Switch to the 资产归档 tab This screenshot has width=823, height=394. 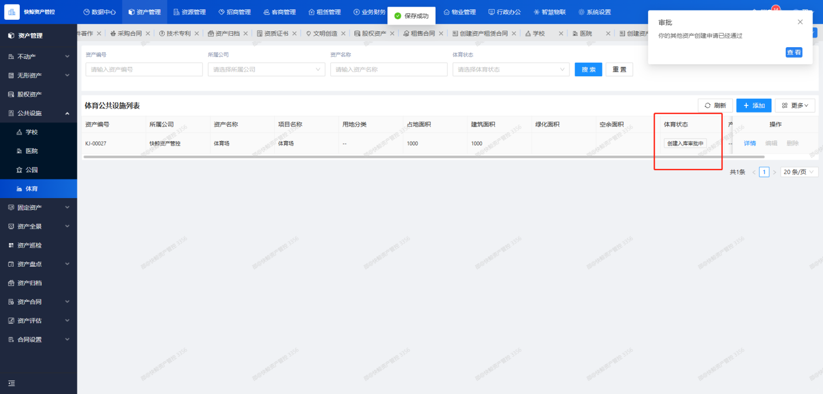(x=223, y=33)
